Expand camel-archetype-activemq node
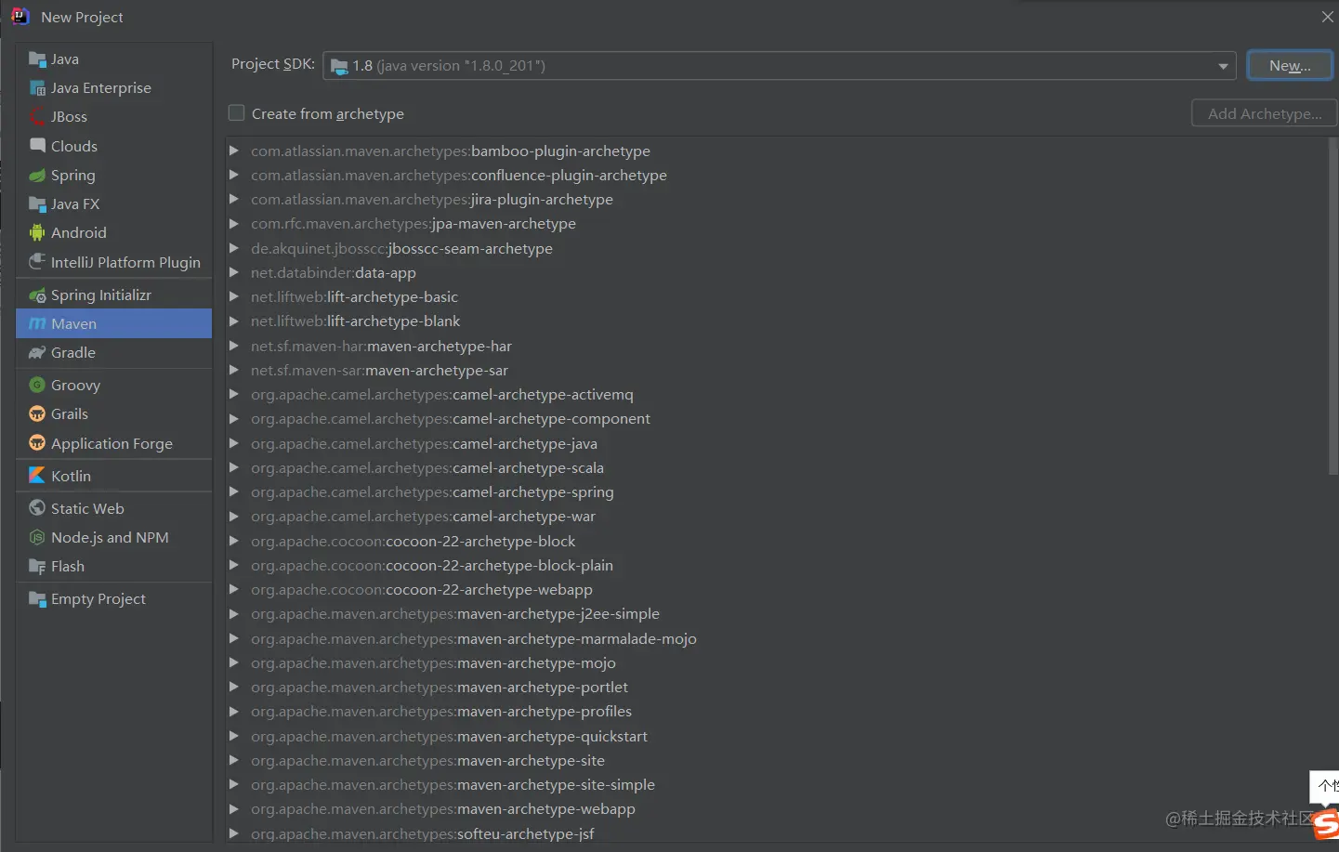Viewport: 1339px width, 852px height. point(234,394)
